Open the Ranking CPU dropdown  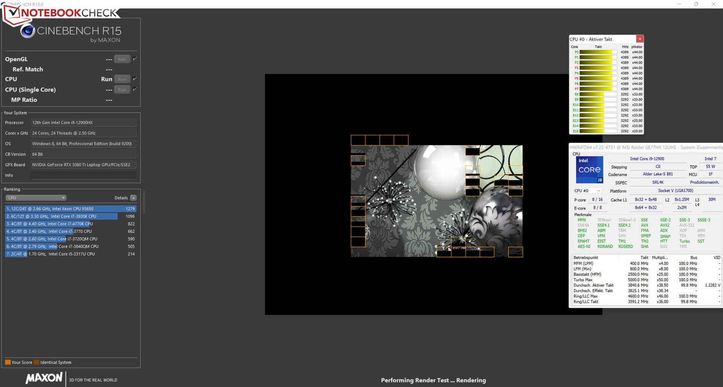pyautogui.click(x=36, y=198)
